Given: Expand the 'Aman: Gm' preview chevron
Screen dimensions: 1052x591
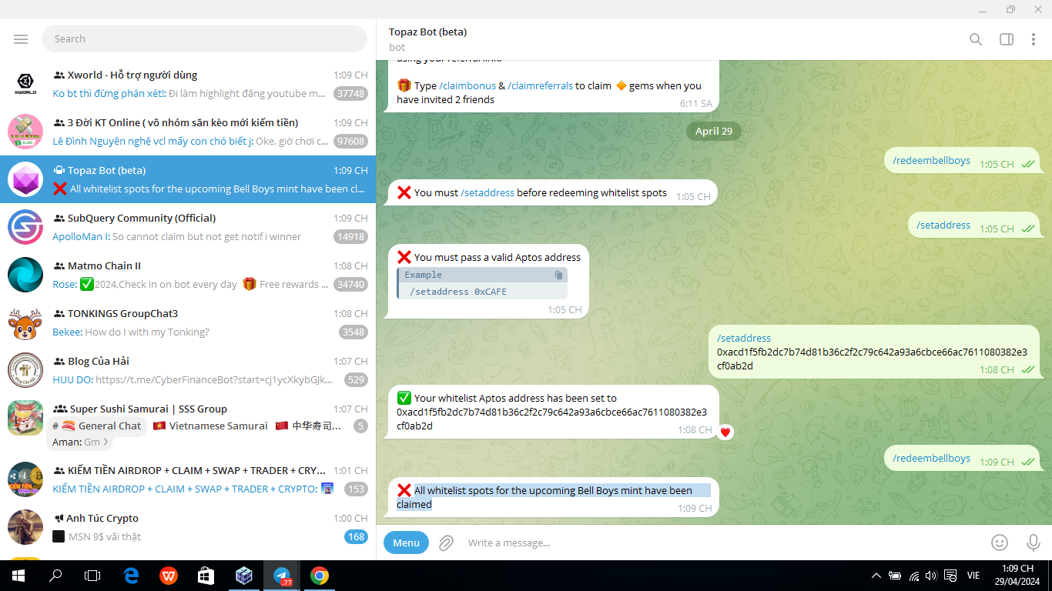Looking at the screenshot, I should click(x=106, y=442).
